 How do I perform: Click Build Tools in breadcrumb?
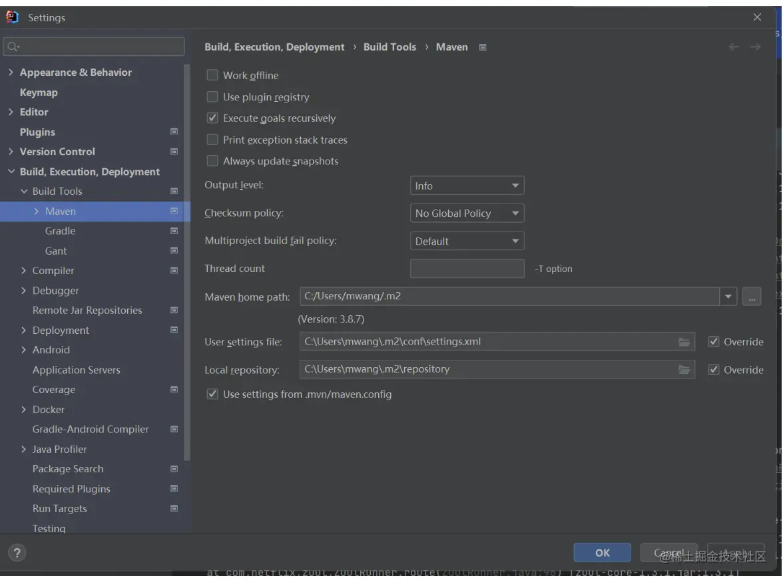point(390,47)
